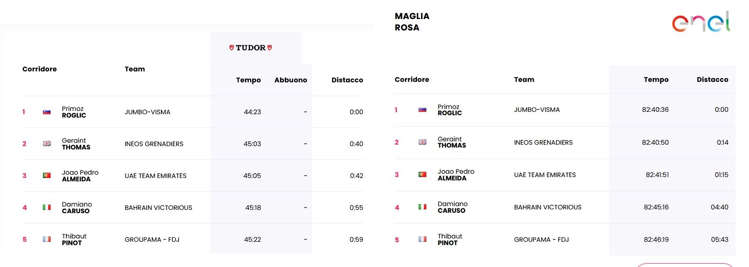Open Geraint Thomas in Maglia Rosa table

point(452,142)
